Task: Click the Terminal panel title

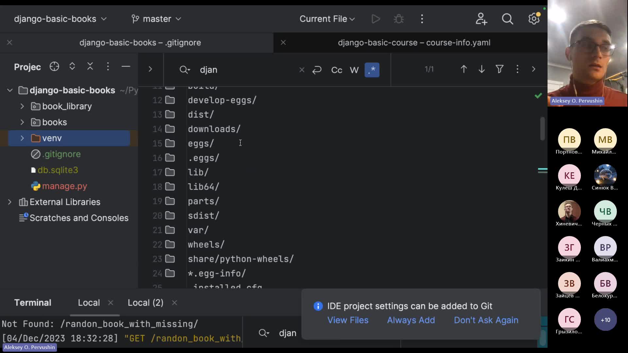Action: click(33, 303)
